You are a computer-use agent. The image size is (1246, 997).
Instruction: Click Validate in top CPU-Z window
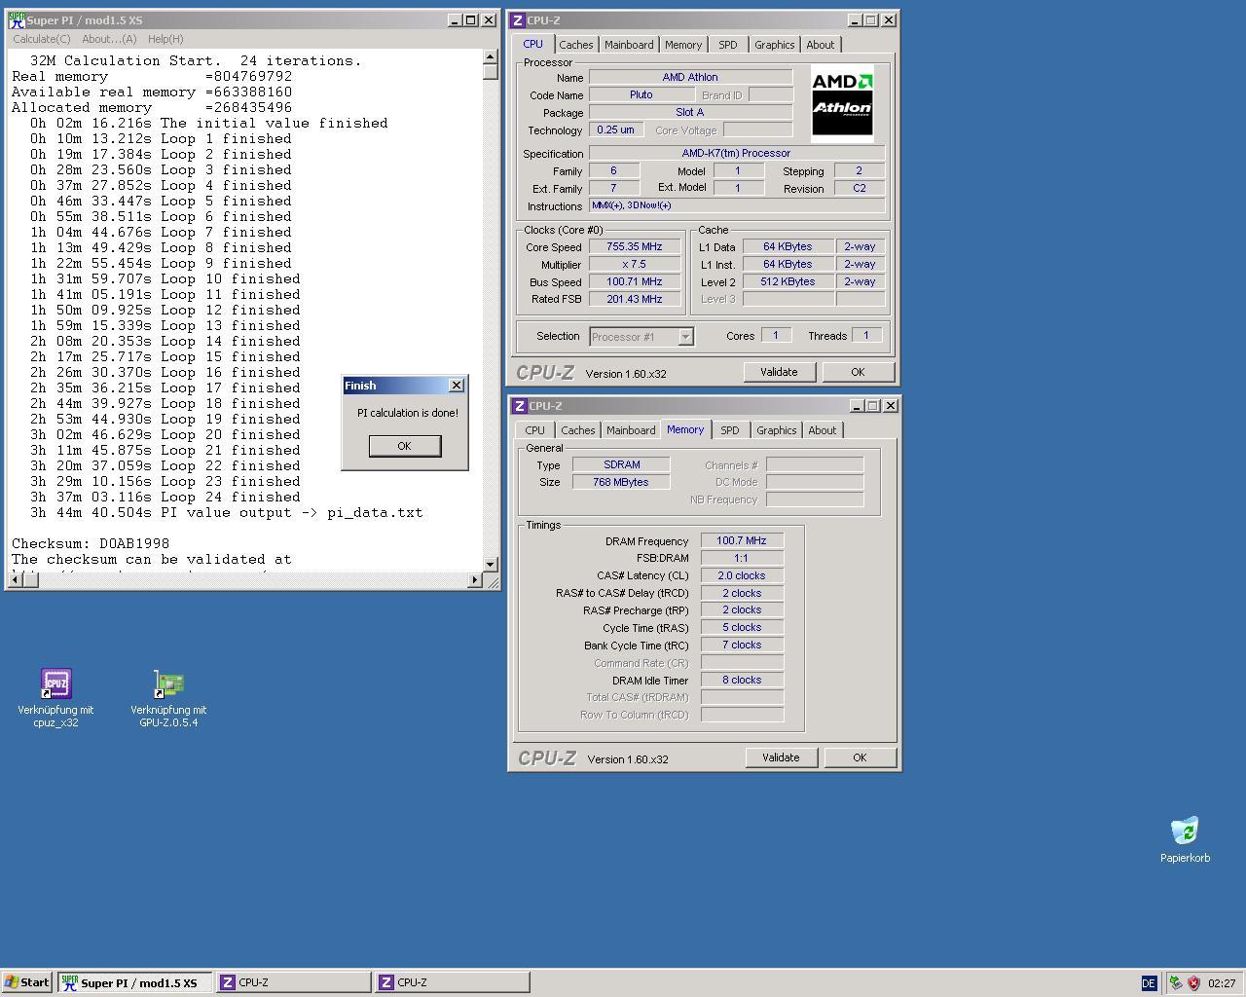779,372
